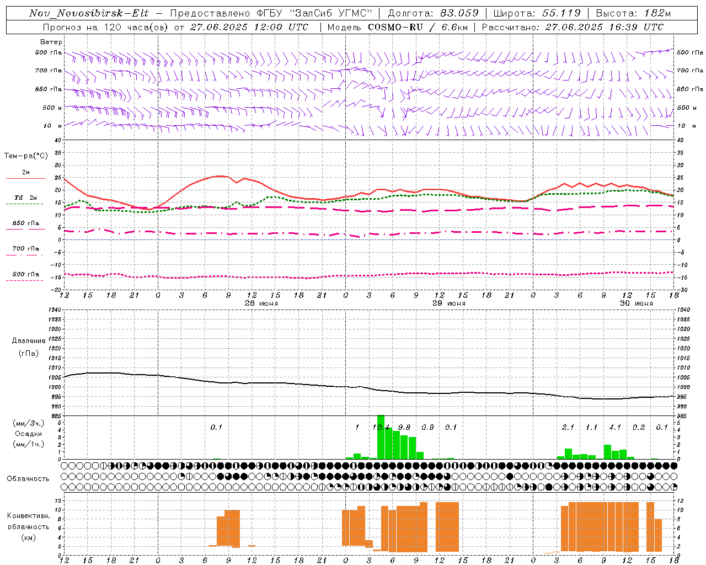This screenshot has width=706, height=565.
Task: Click the Широта: 55.119 value
Action: click(x=537, y=13)
